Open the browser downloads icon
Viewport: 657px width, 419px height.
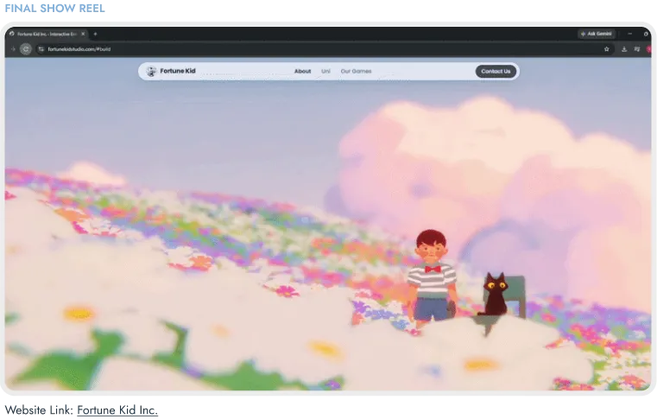624,49
